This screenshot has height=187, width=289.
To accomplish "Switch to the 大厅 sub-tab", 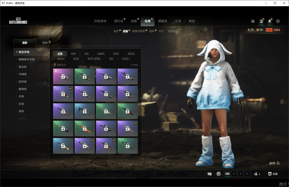I will [161, 31].
